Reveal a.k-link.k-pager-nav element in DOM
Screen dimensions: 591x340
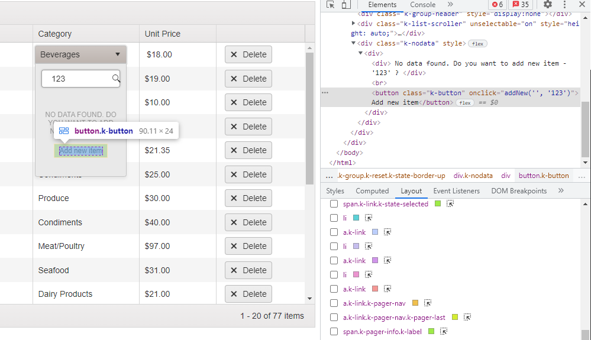coord(427,303)
